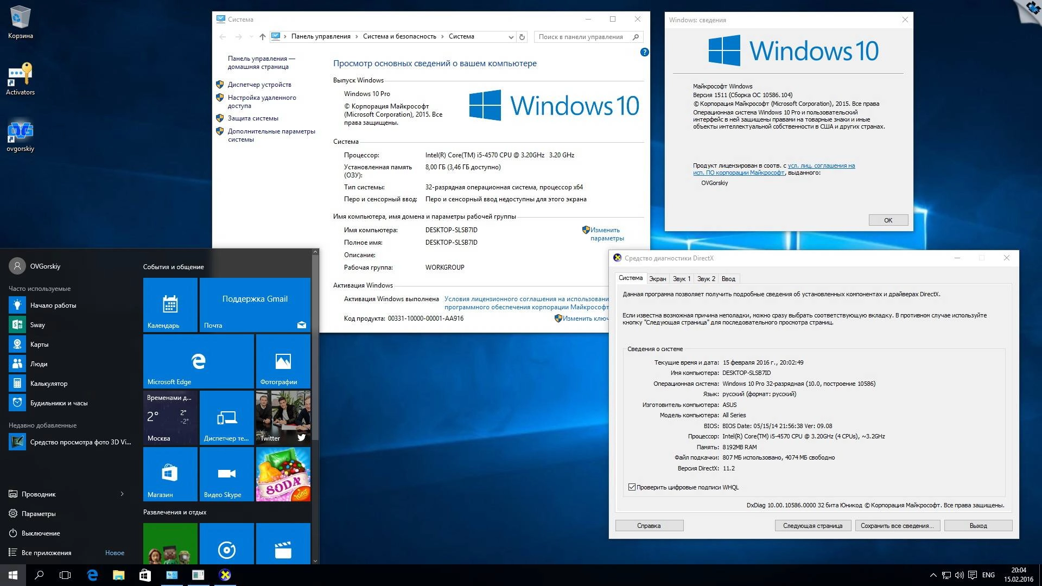Expand breadcrumb arrow after Система и безопасность
This screenshot has width=1042, height=586.
[x=442, y=37]
